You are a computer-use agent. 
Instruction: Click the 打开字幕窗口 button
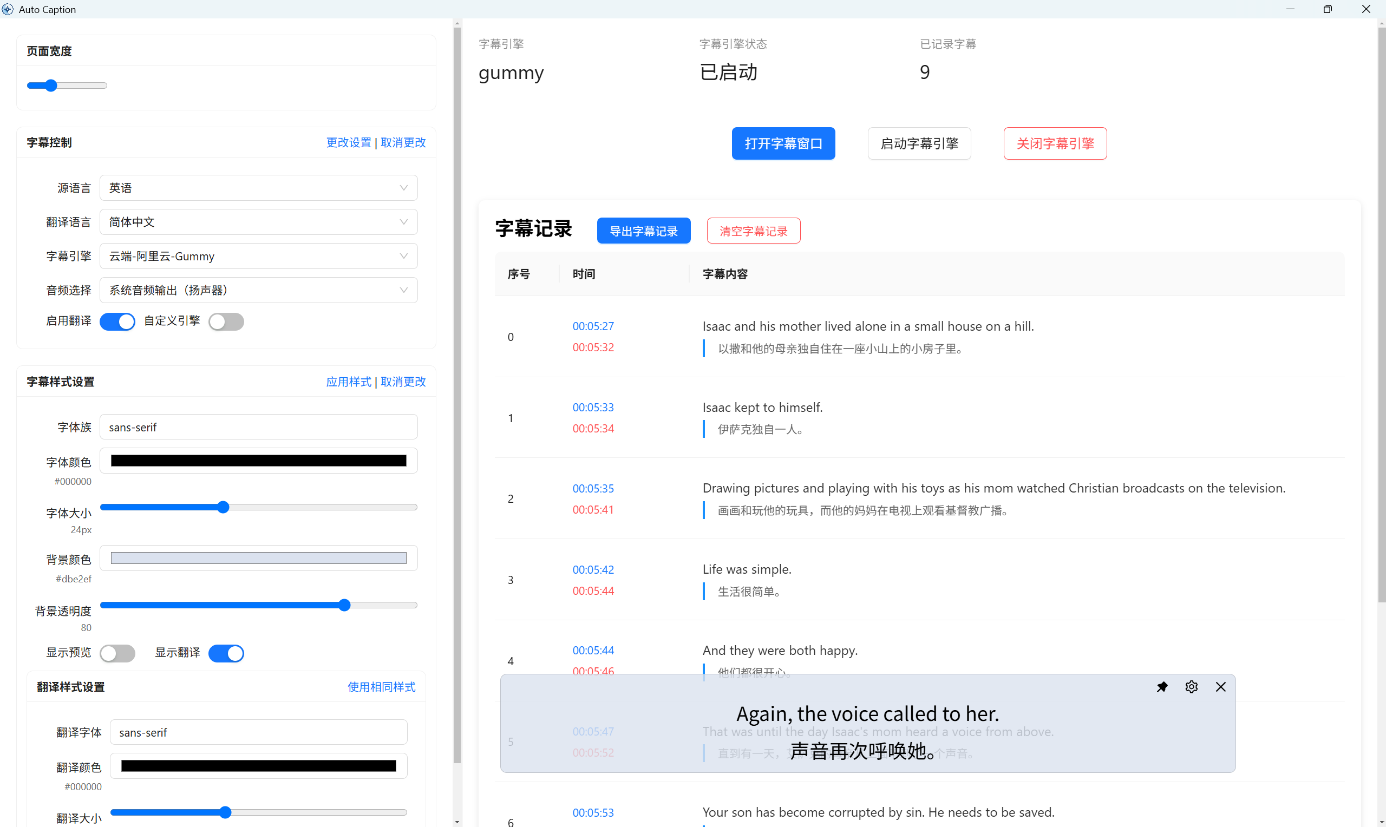[783, 143]
